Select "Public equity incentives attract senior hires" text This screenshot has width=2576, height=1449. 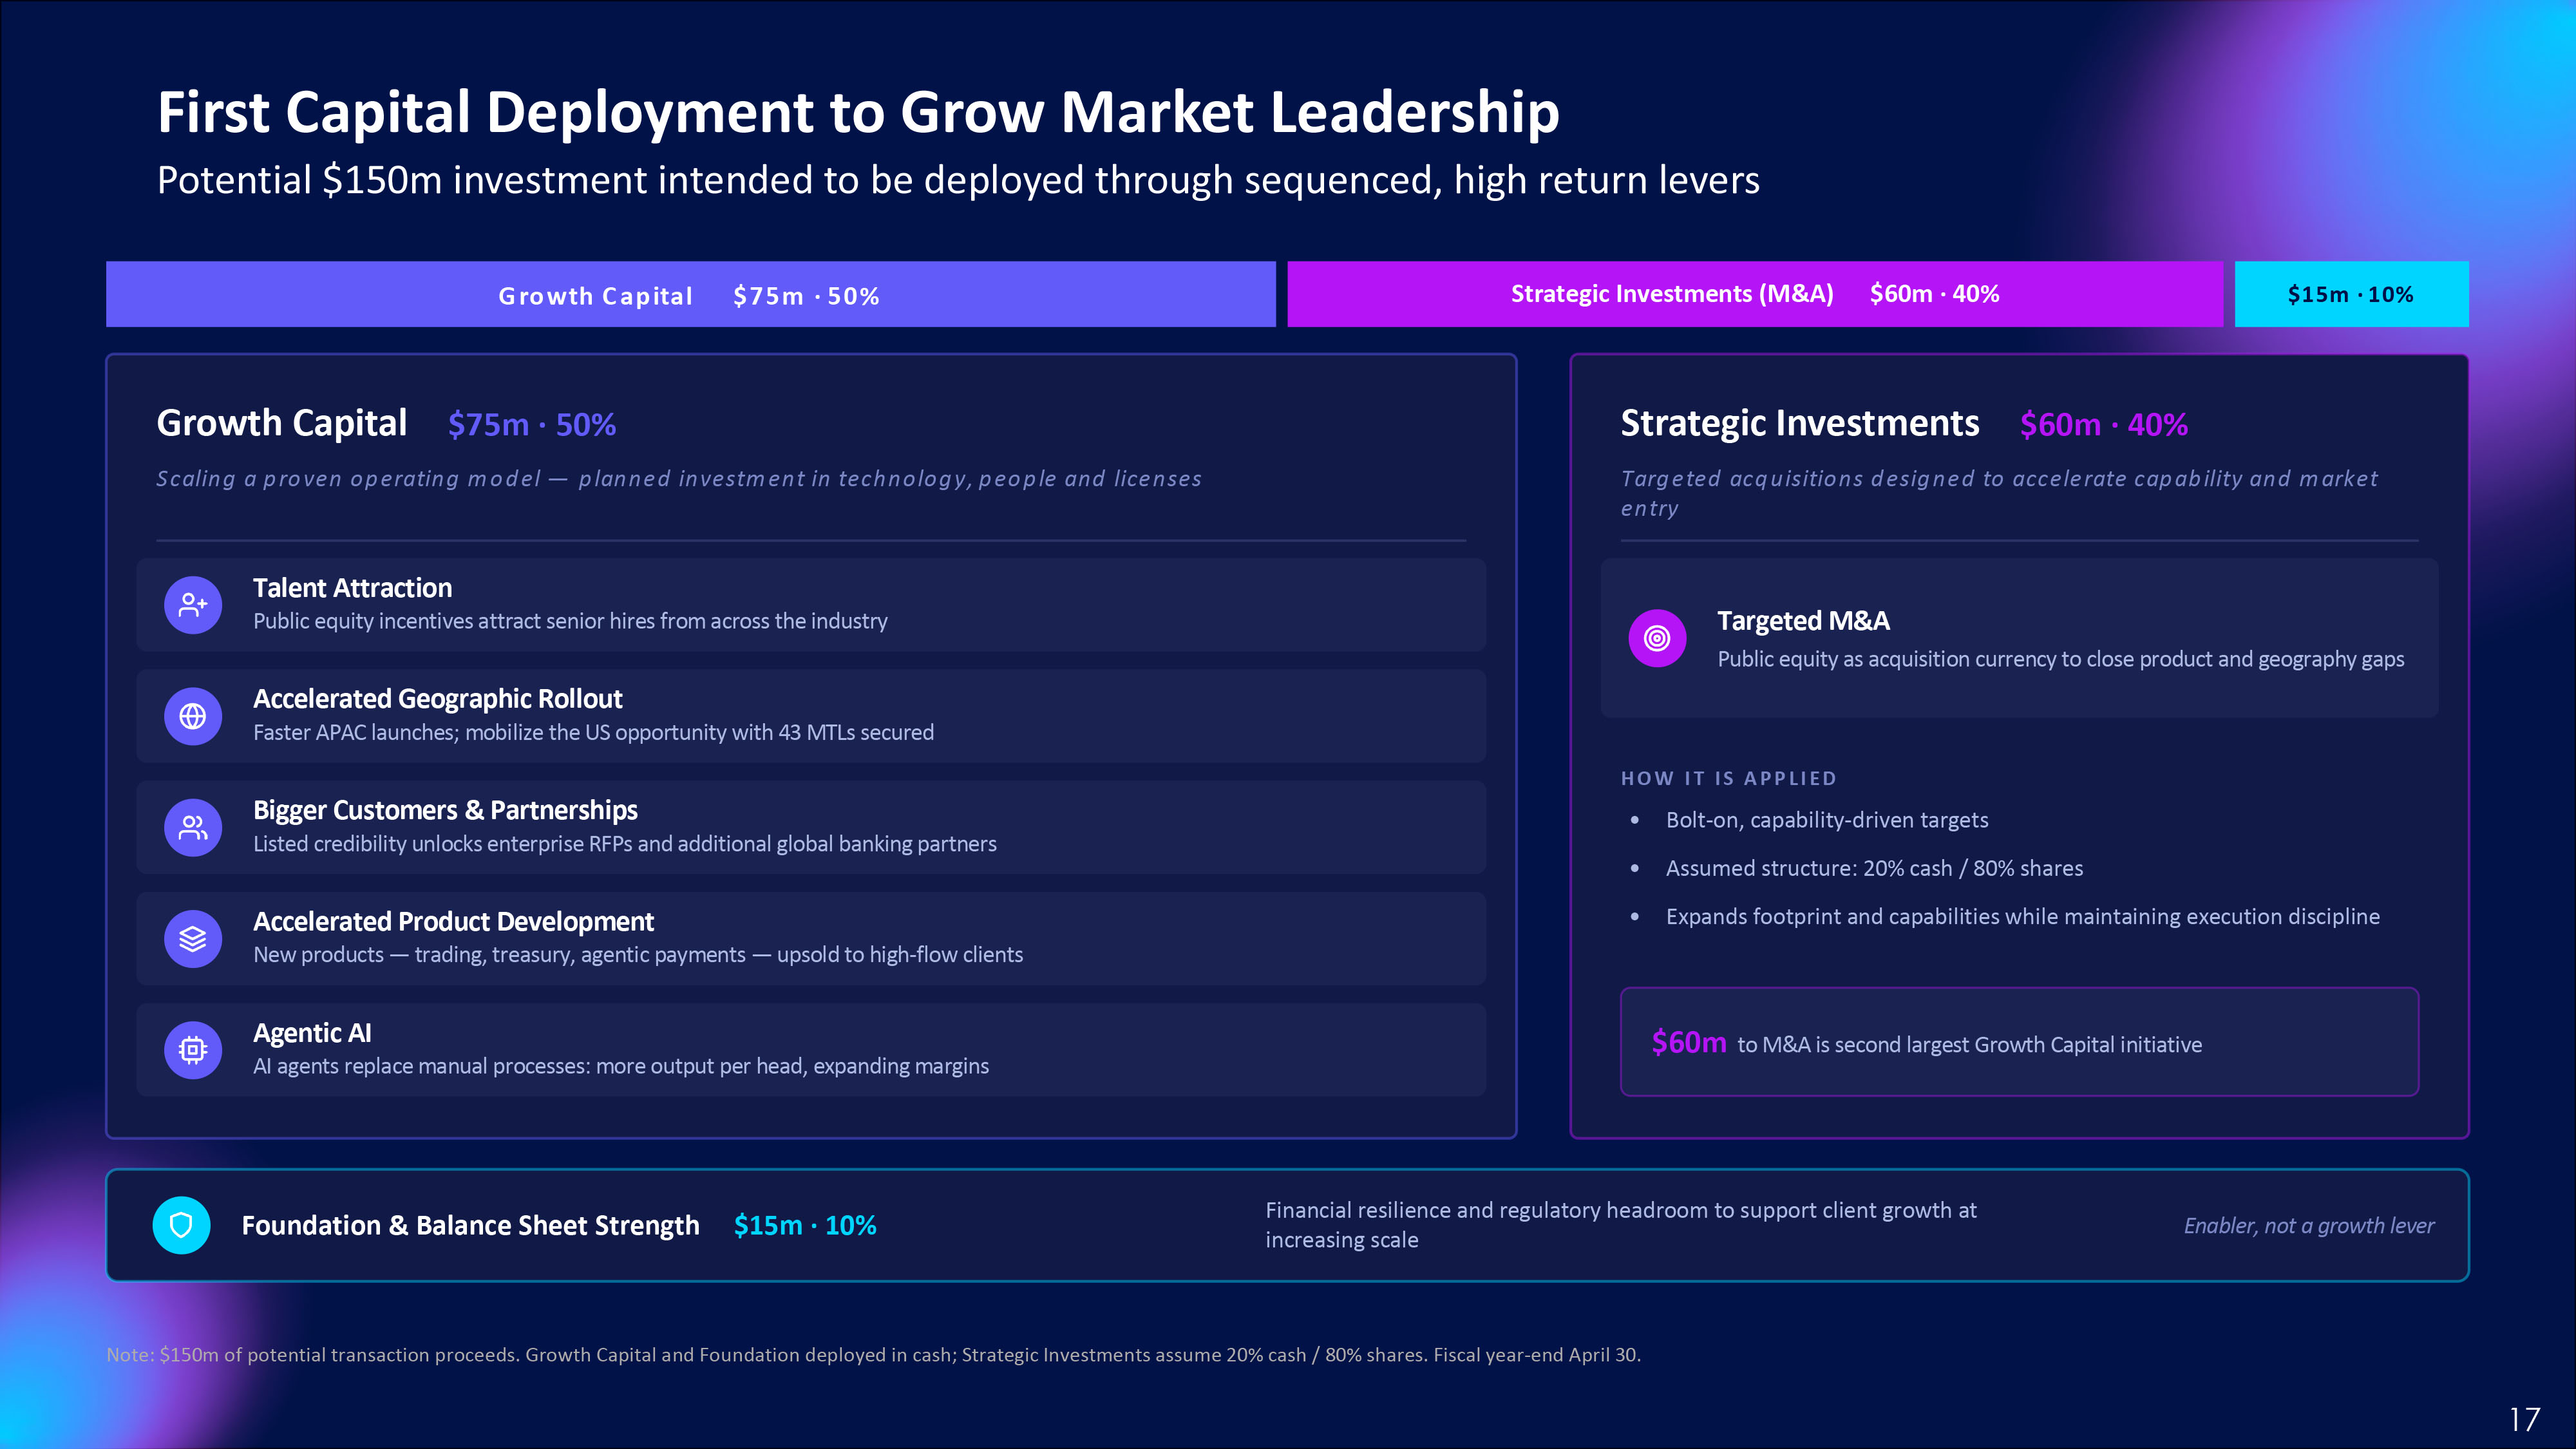click(570, 621)
